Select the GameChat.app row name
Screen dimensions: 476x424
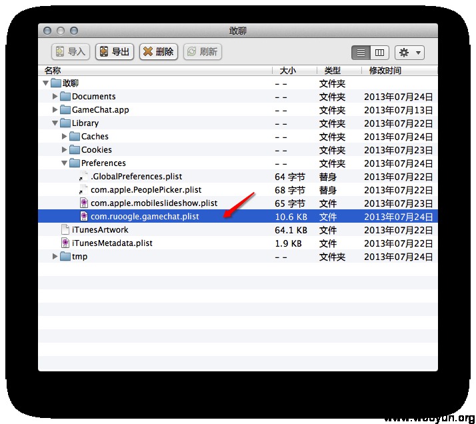[101, 110]
